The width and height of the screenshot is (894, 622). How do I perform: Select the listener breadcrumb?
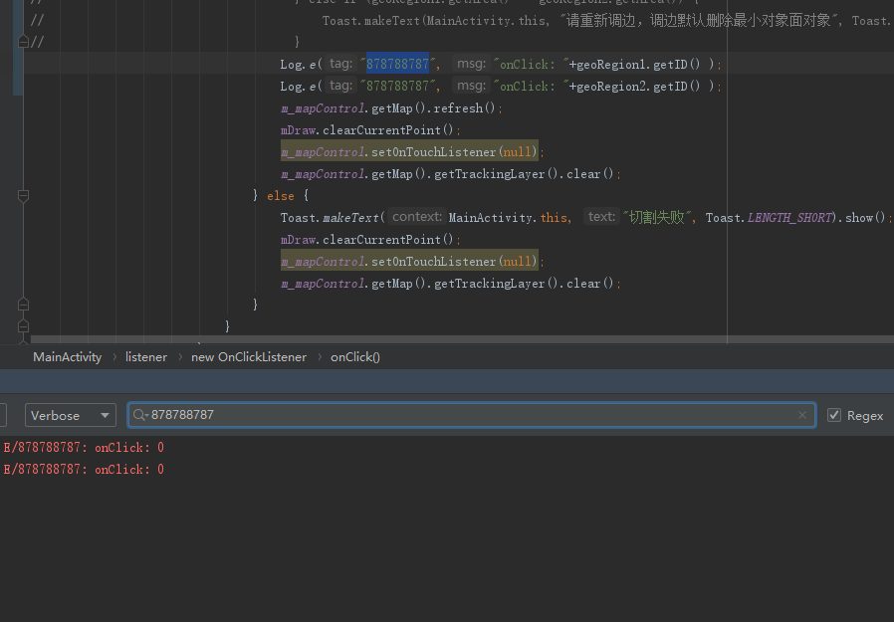pyautogui.click(x=146, y=357)
